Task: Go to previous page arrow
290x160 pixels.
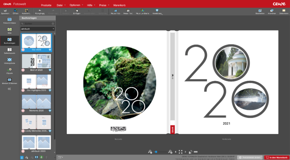Action: tap(176, 152)
